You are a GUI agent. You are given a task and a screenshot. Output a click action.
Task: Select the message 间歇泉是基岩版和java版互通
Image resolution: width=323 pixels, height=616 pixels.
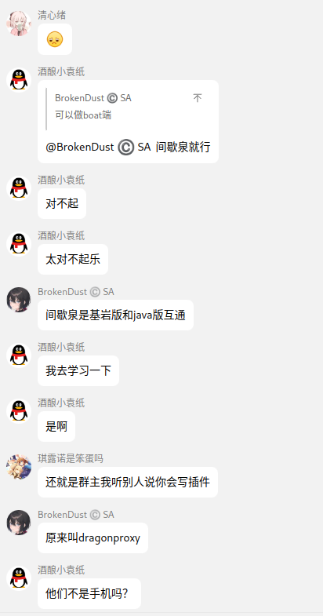coord(115,315)
